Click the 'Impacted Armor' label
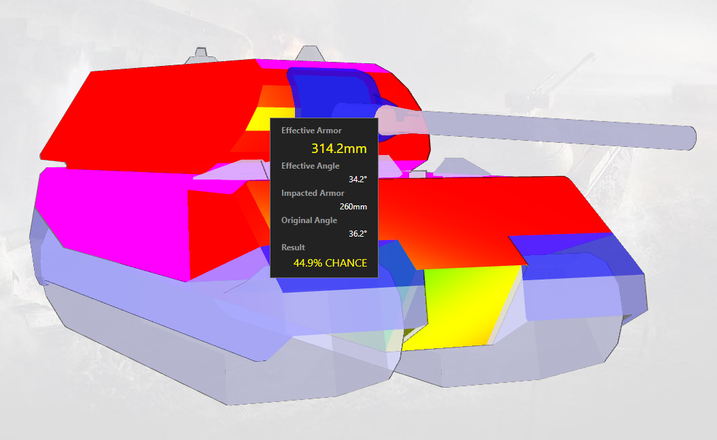Image resolution: width=717 pixels, height=440 pixels. click(x=313, y=193)
